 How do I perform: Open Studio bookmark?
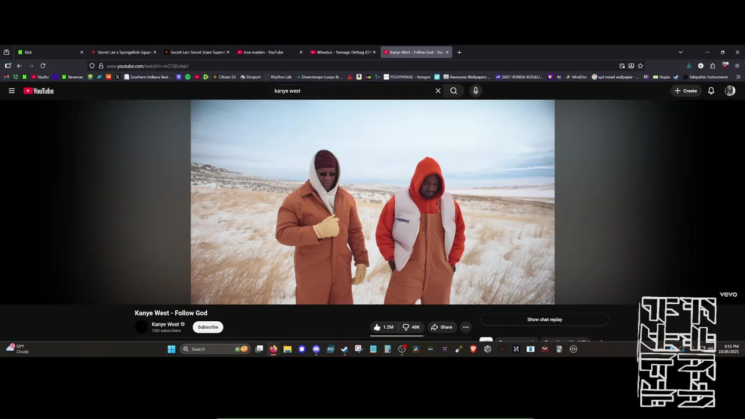tap(40, 77)
